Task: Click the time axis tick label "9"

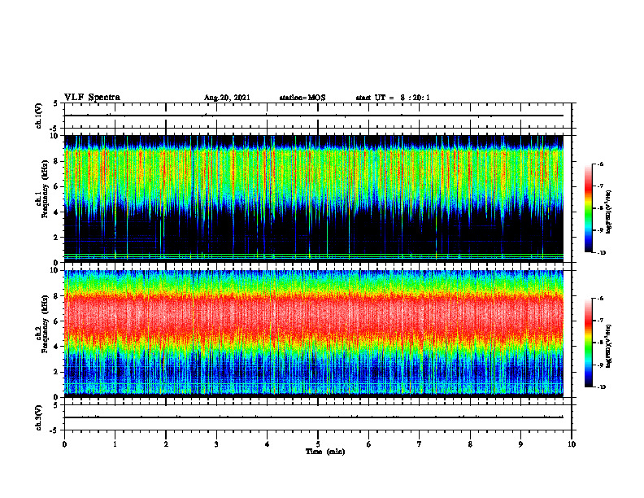Action: (520, 444)
